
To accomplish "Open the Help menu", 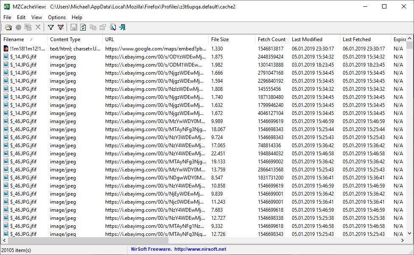I will (x=77, y=17).
